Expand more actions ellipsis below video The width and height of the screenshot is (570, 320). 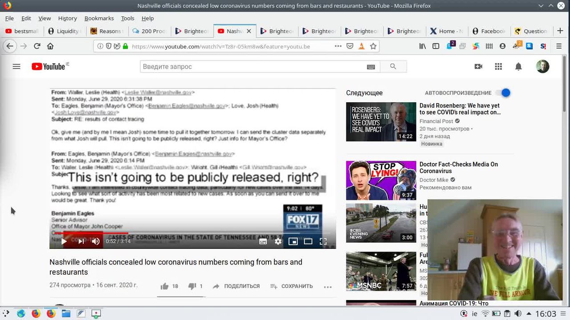(328, 287)
